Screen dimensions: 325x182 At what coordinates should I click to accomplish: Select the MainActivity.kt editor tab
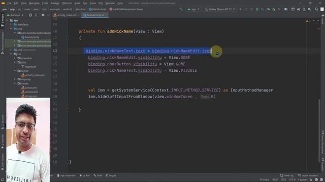(x=95, y=15)
